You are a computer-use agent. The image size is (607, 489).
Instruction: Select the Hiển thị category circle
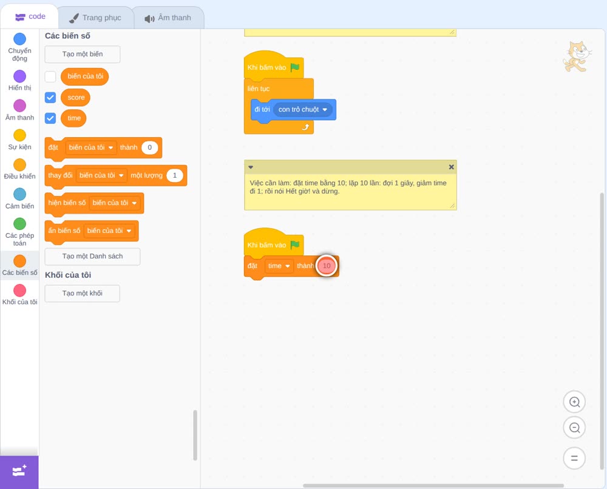tap(20, 76)
